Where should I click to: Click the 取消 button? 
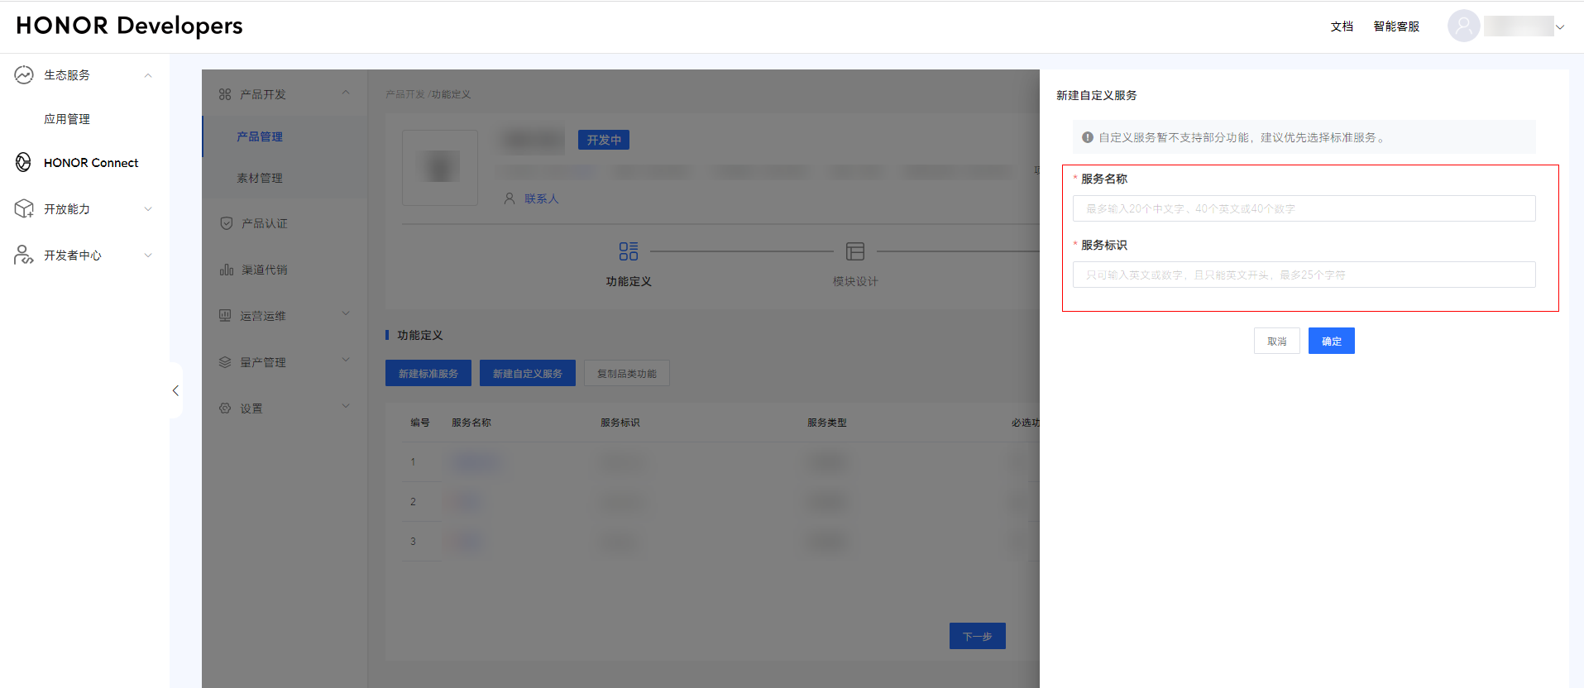[x=1276, y=341]
